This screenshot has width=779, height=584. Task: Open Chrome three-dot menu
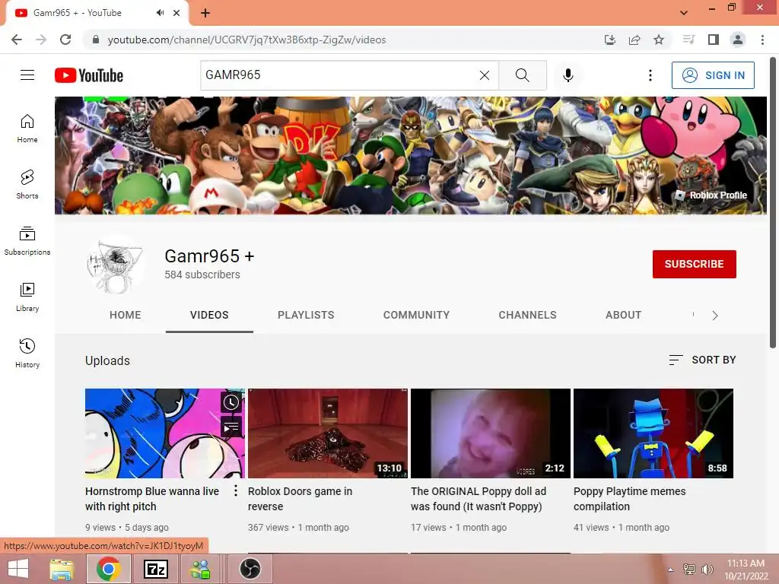click(762, 40)
